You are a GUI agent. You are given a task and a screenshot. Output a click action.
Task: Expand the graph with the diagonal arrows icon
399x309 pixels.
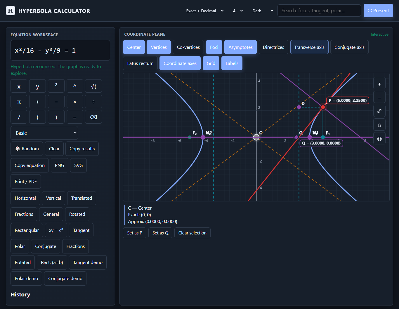tap(379, 111)
